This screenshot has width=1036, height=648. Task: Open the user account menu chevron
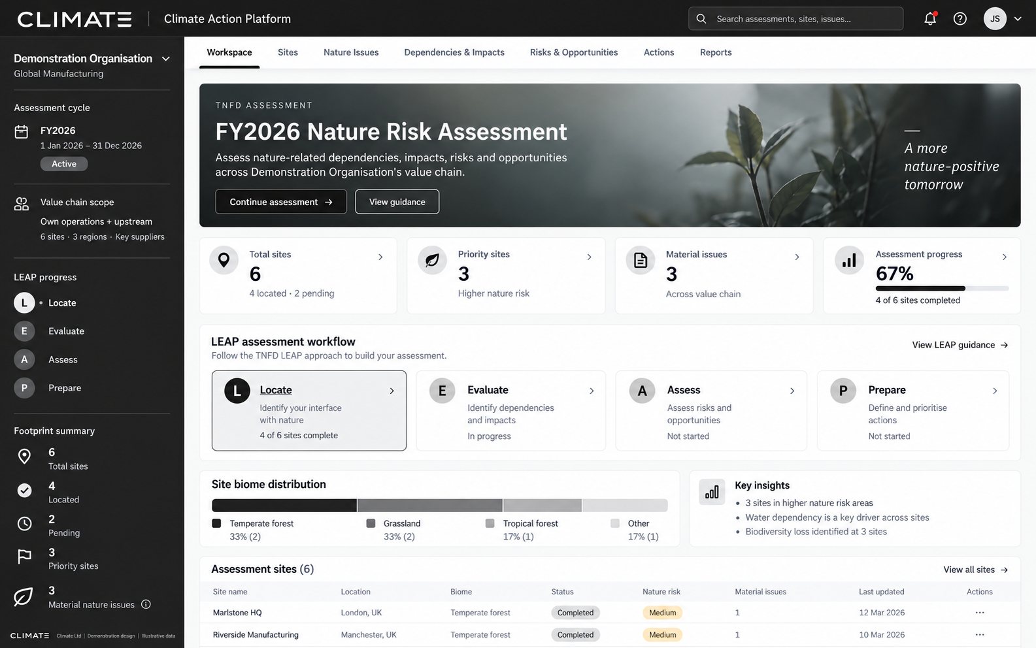click(1018, 19)
